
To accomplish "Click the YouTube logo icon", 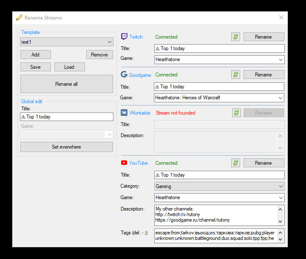I will tap(124, 163).
